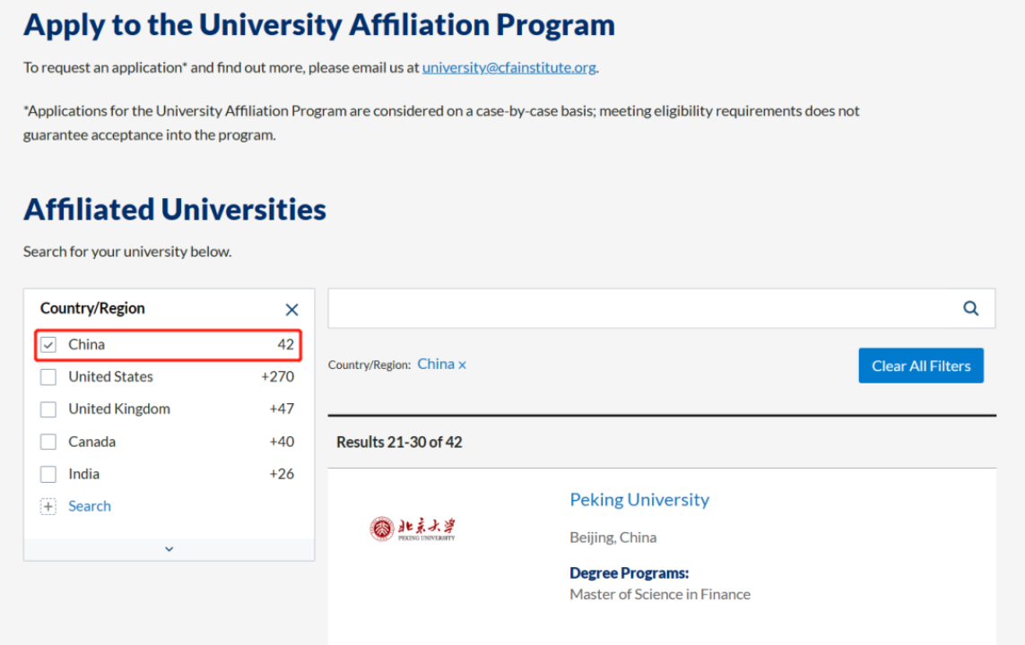Click the magnifying glass search icon
The image size is (1025, 645).
point(970,308)
